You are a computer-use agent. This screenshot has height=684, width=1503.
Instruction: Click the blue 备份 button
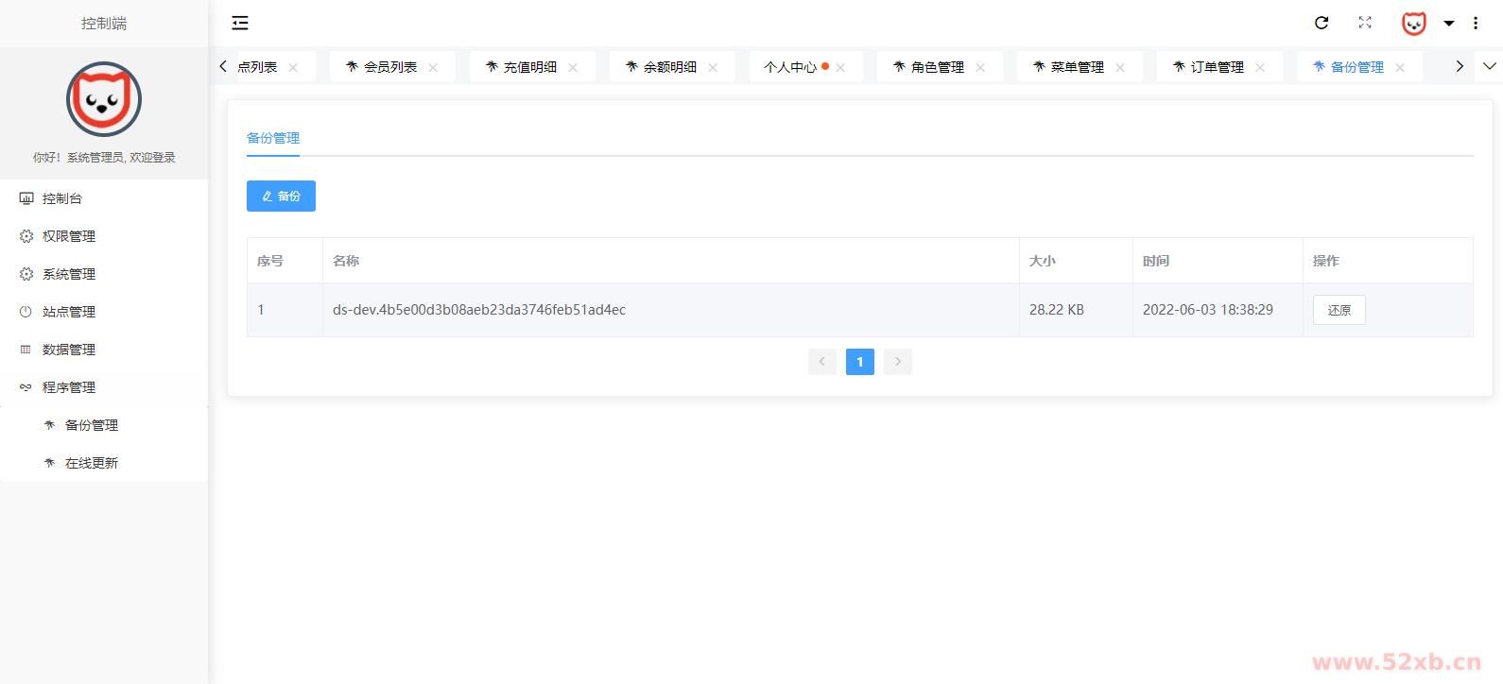tap(281, 197)
